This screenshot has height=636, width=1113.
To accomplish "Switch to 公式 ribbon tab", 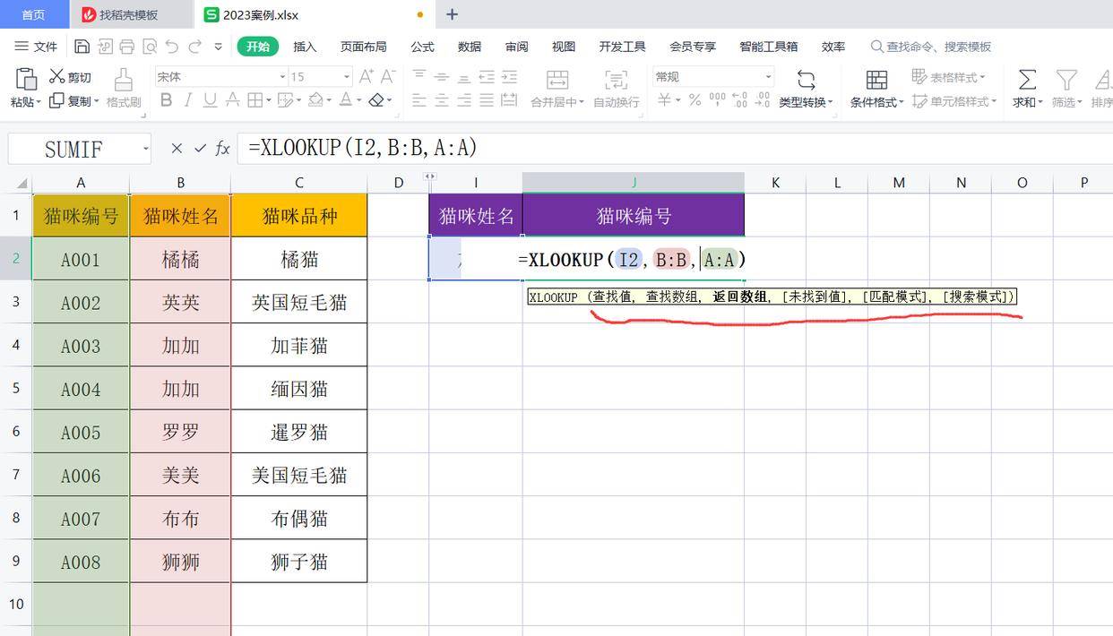I will (422, 47).
